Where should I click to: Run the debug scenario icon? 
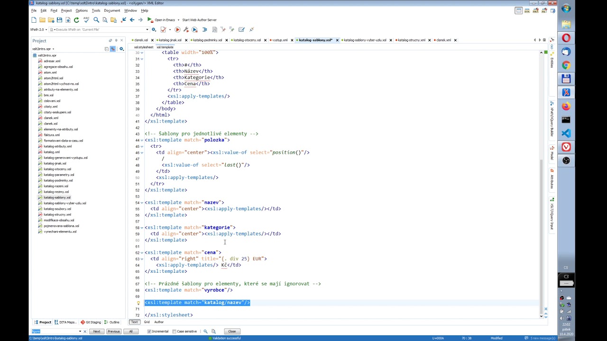[194, 29]
